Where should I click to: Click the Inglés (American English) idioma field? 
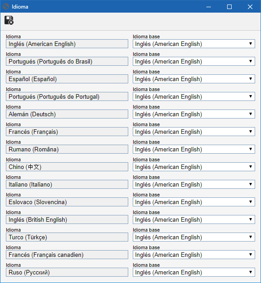point(67,44)
